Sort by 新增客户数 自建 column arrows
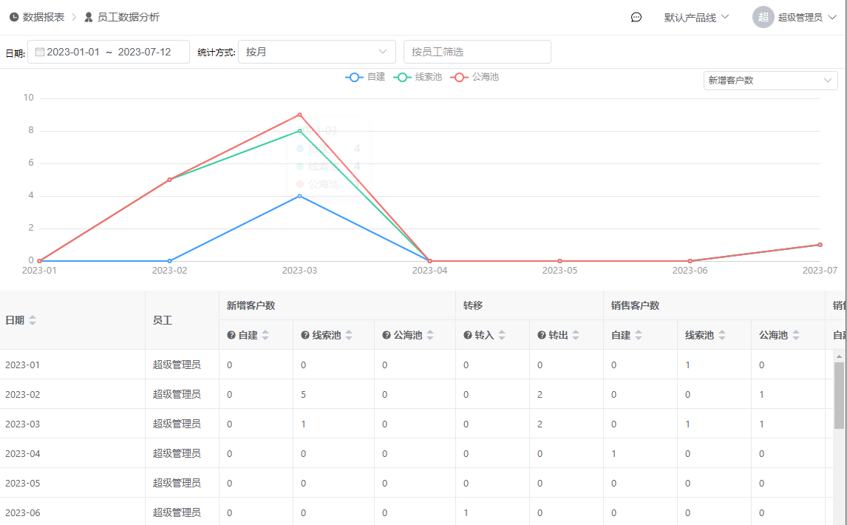 (x=265, y=335)
